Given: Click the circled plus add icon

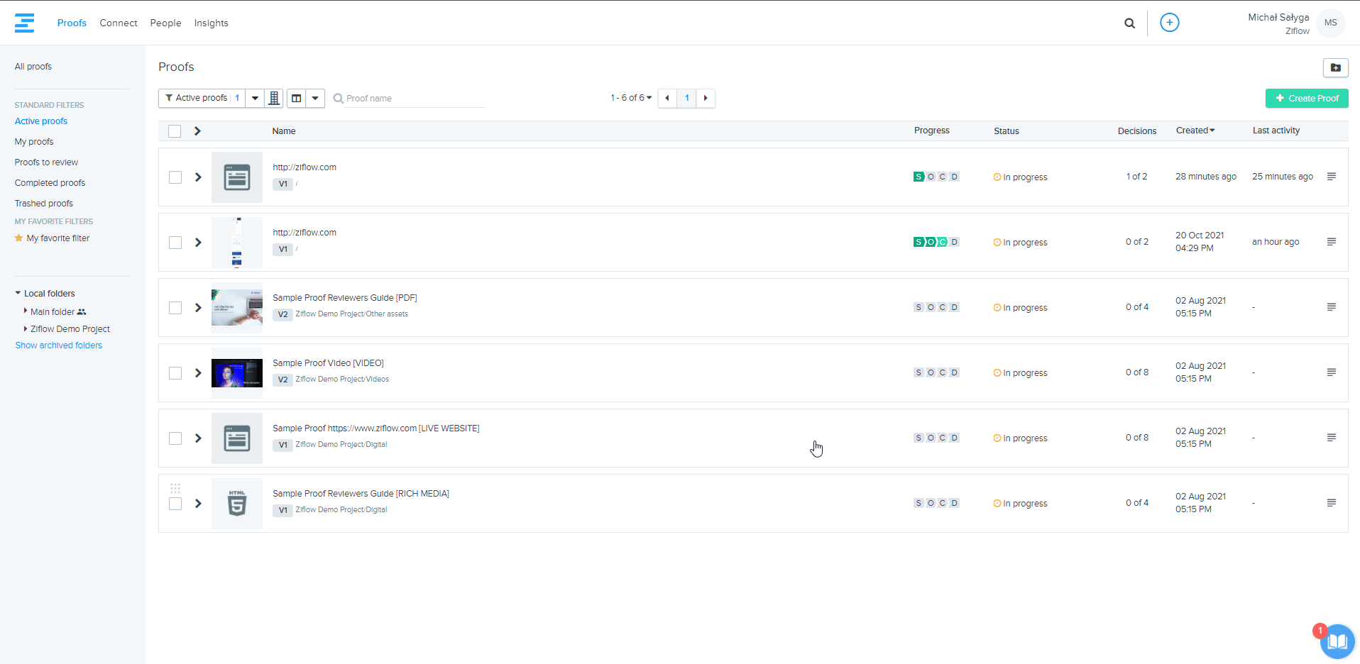Looking at the screenshot, I should click(1169, 23).
